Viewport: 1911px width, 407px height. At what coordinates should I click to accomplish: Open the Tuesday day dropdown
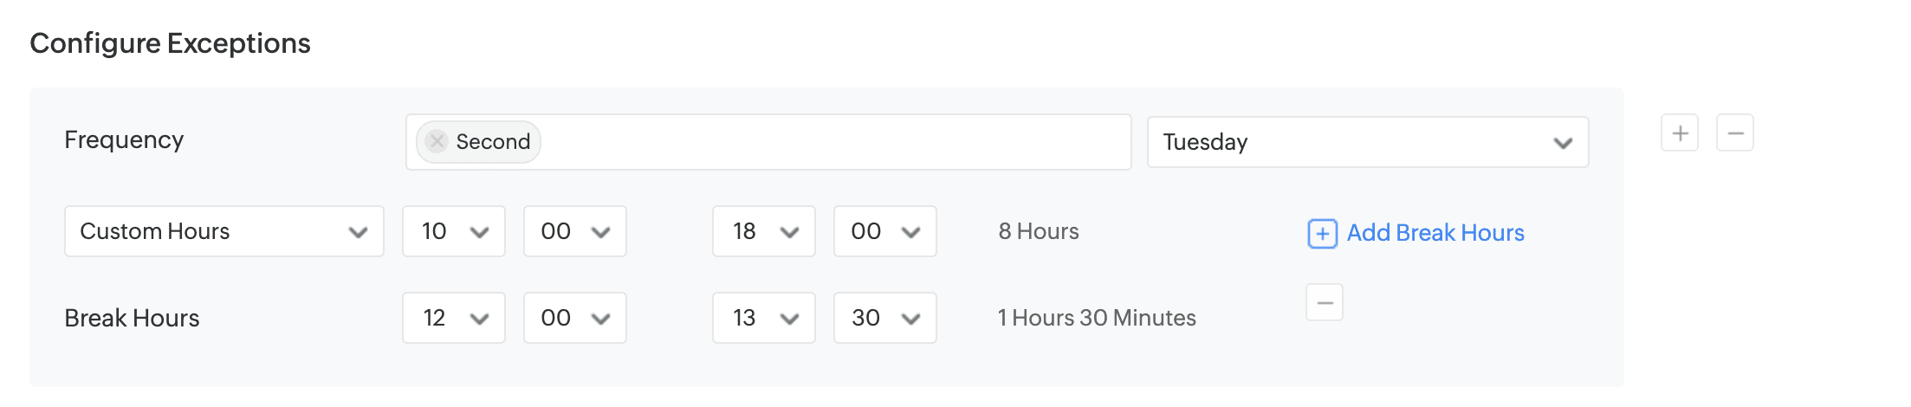point(1367,142)
